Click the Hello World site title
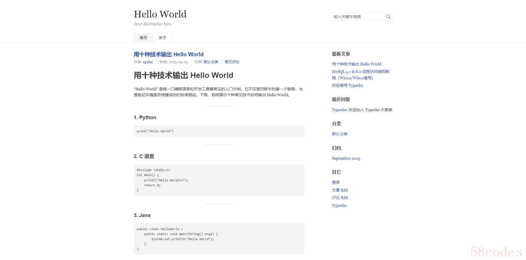 160,14
